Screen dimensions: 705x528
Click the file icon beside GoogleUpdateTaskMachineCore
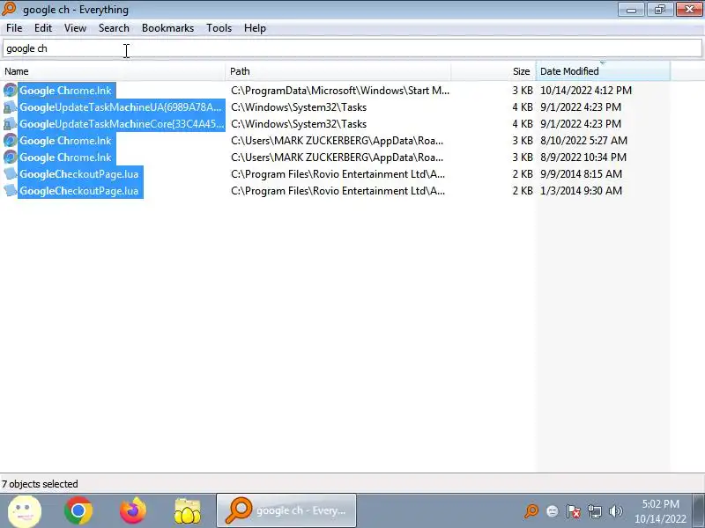coord(10,124)
